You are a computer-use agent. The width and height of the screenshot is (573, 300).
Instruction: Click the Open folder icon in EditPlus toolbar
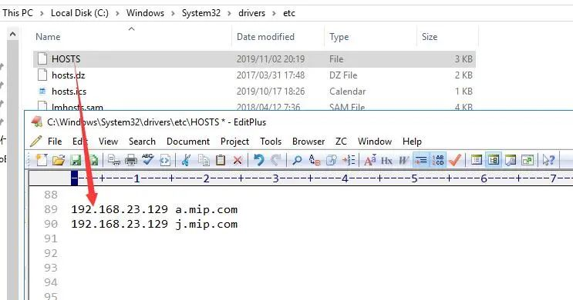click(x=59, y=160)
